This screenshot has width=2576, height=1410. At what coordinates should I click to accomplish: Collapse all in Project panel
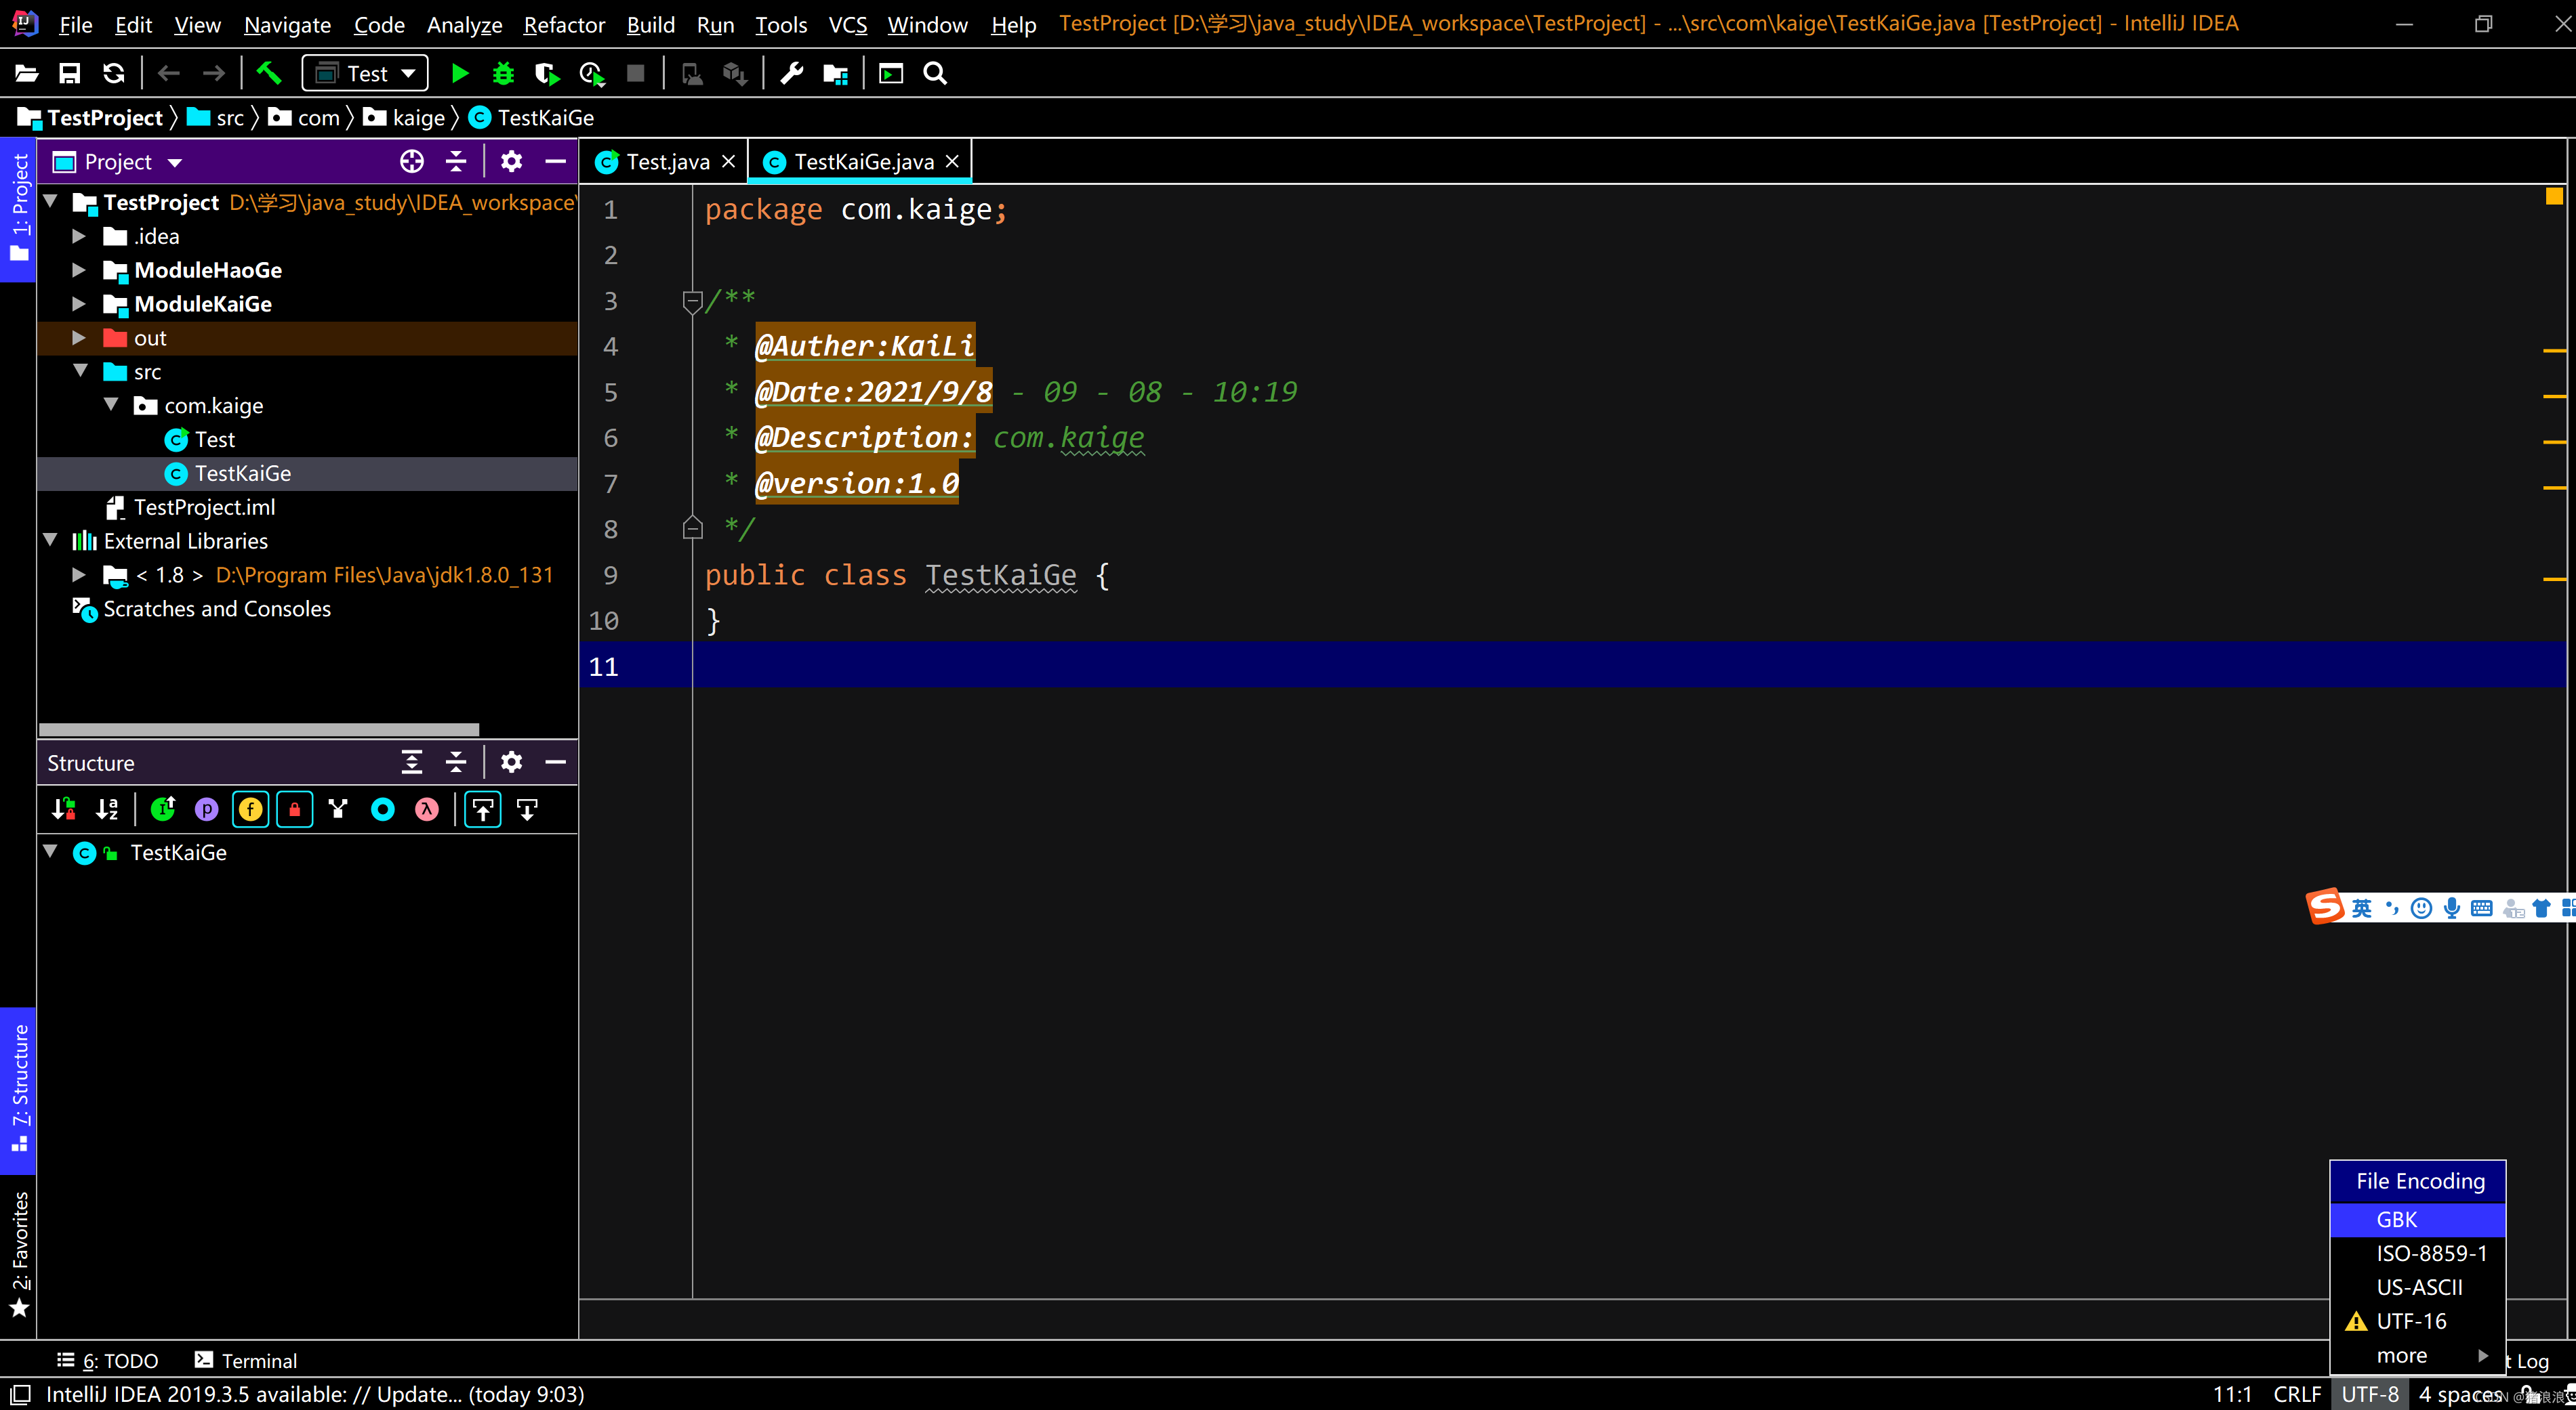coord(456,161)
